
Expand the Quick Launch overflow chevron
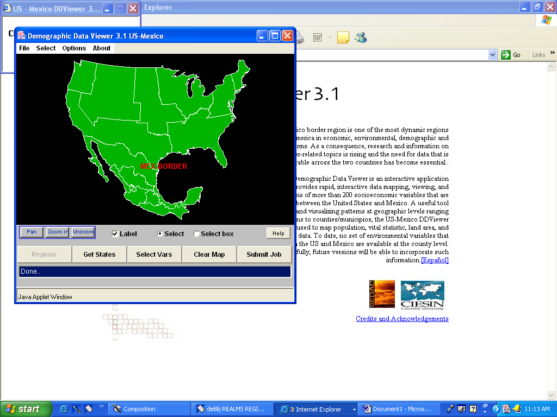pos(102,406)
